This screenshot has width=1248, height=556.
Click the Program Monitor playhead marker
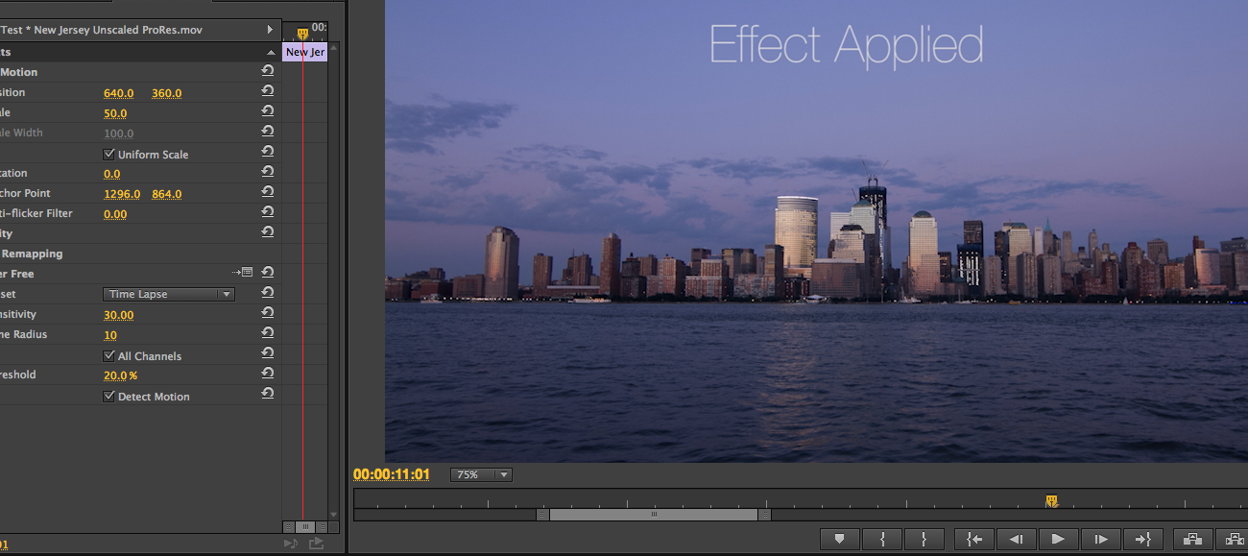point(1051,500)
